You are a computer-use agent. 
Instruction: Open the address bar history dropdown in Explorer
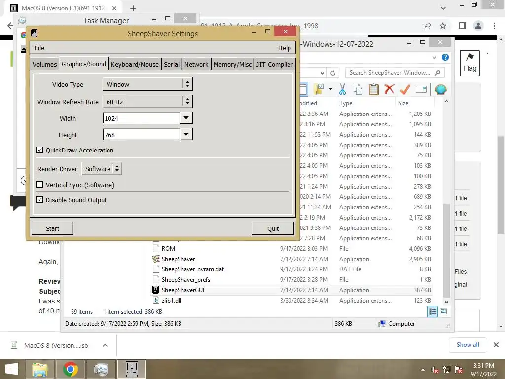pos(322,73)
